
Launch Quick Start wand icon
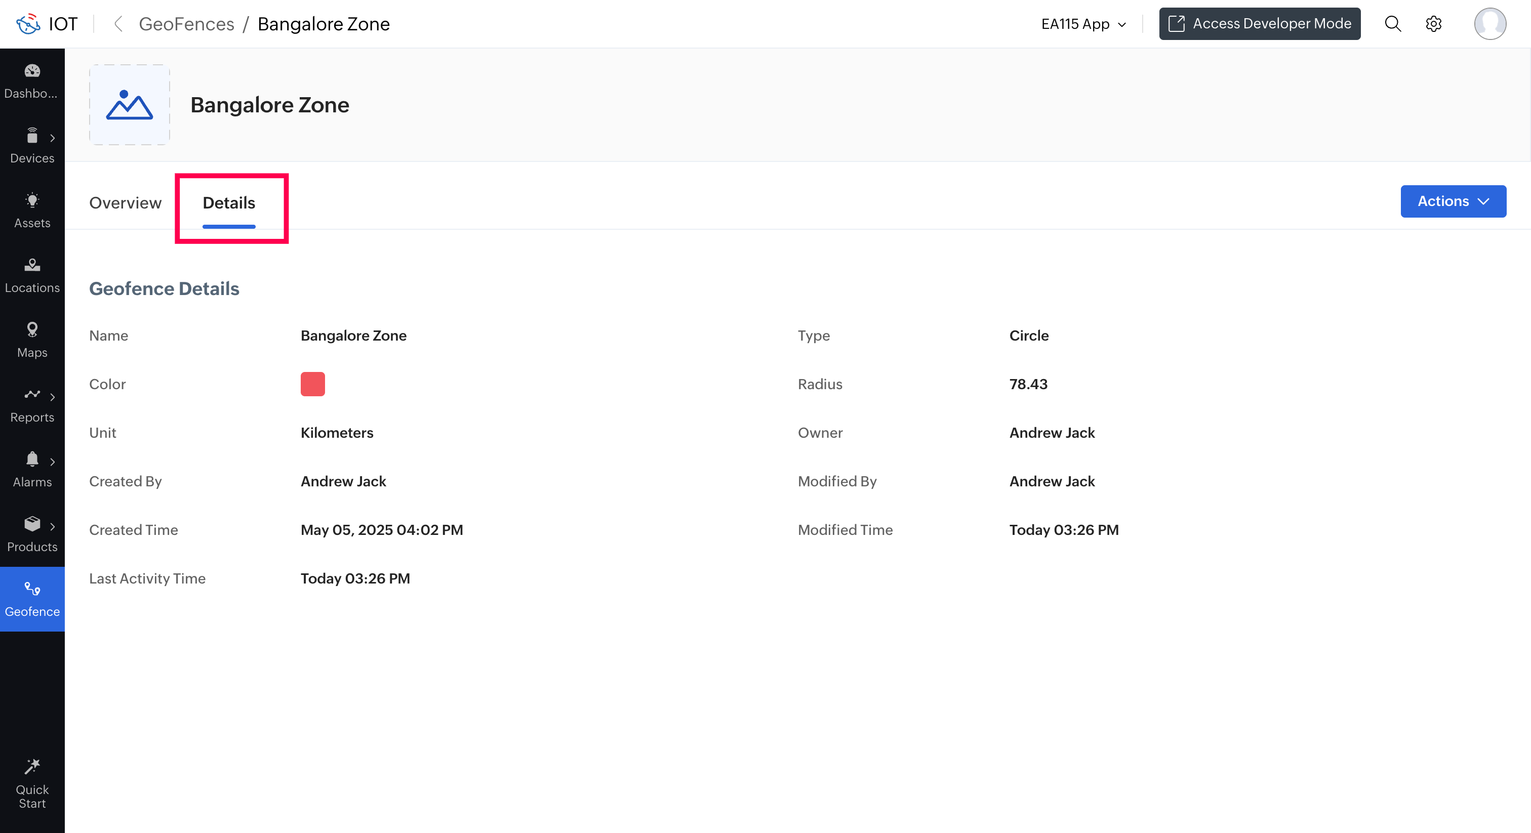point(32,767)
